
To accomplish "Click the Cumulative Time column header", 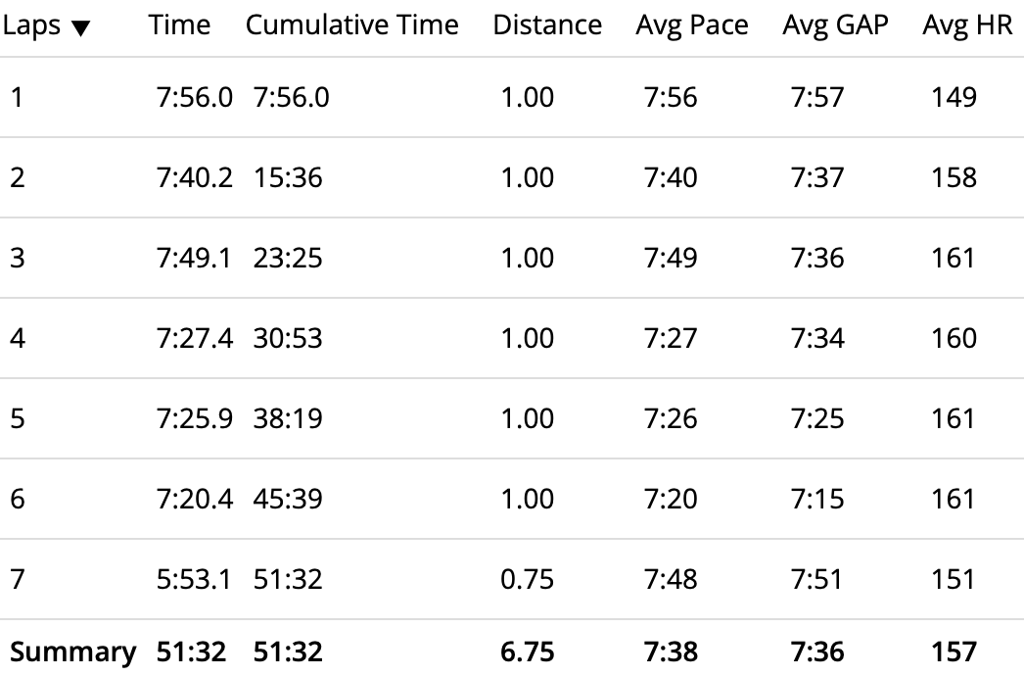I will click(351, 25).
